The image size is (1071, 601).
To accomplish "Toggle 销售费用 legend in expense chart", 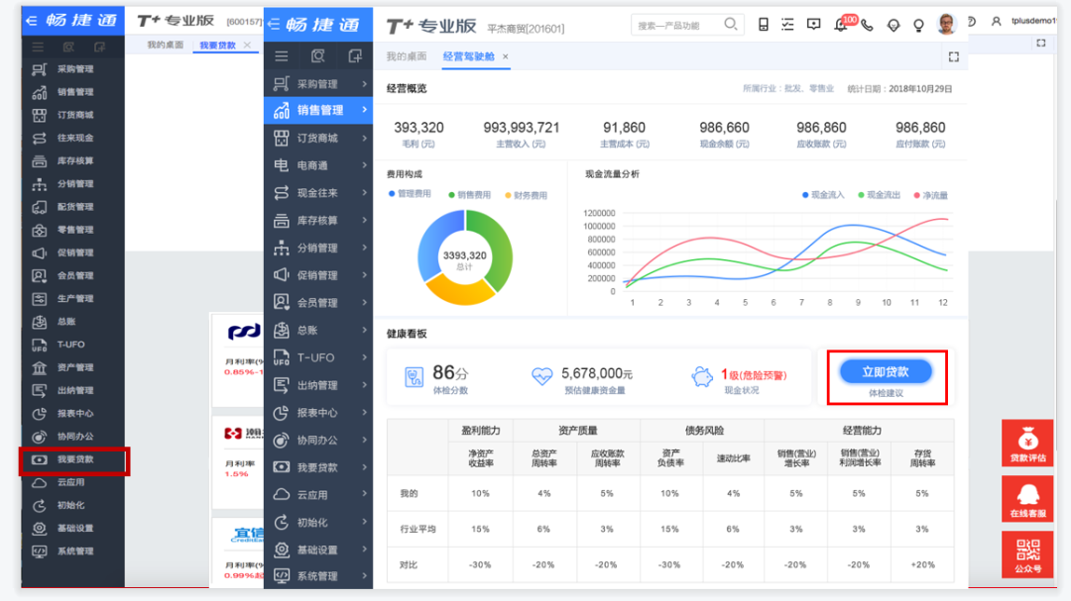I will pyautogui.click(x=469, y=195).
